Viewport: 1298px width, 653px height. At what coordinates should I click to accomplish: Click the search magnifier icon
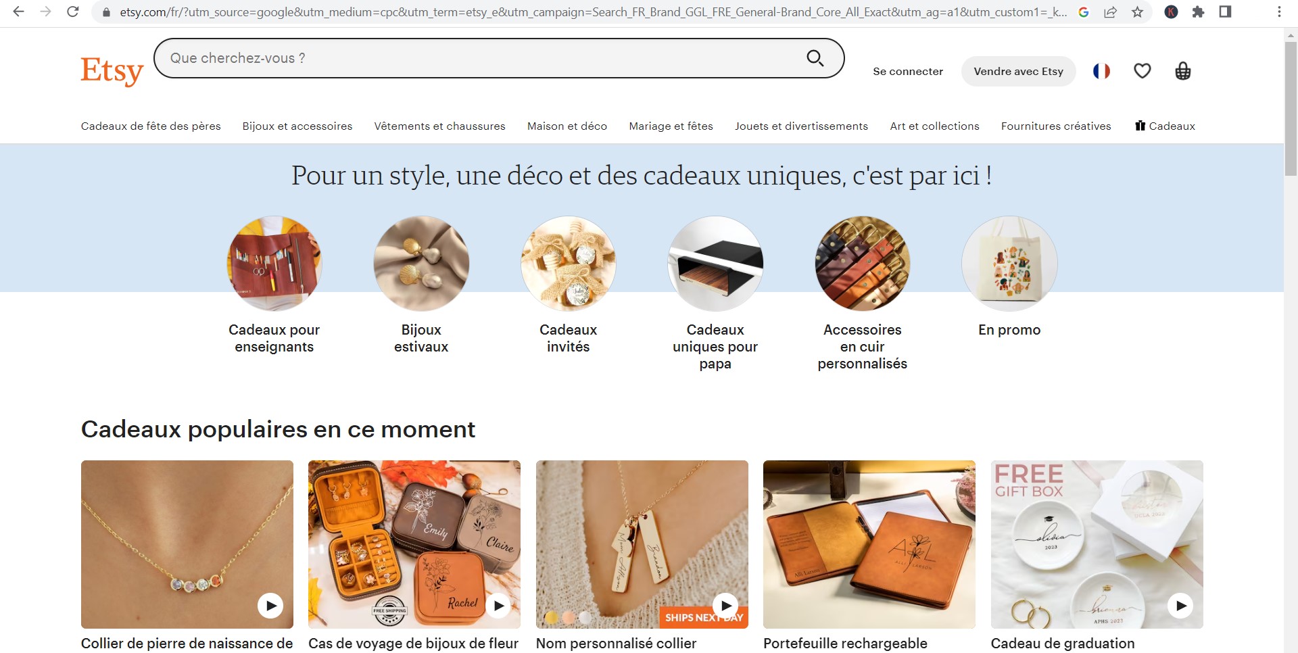point(815,58)
